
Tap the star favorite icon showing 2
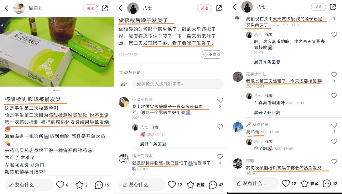point(79,185)
